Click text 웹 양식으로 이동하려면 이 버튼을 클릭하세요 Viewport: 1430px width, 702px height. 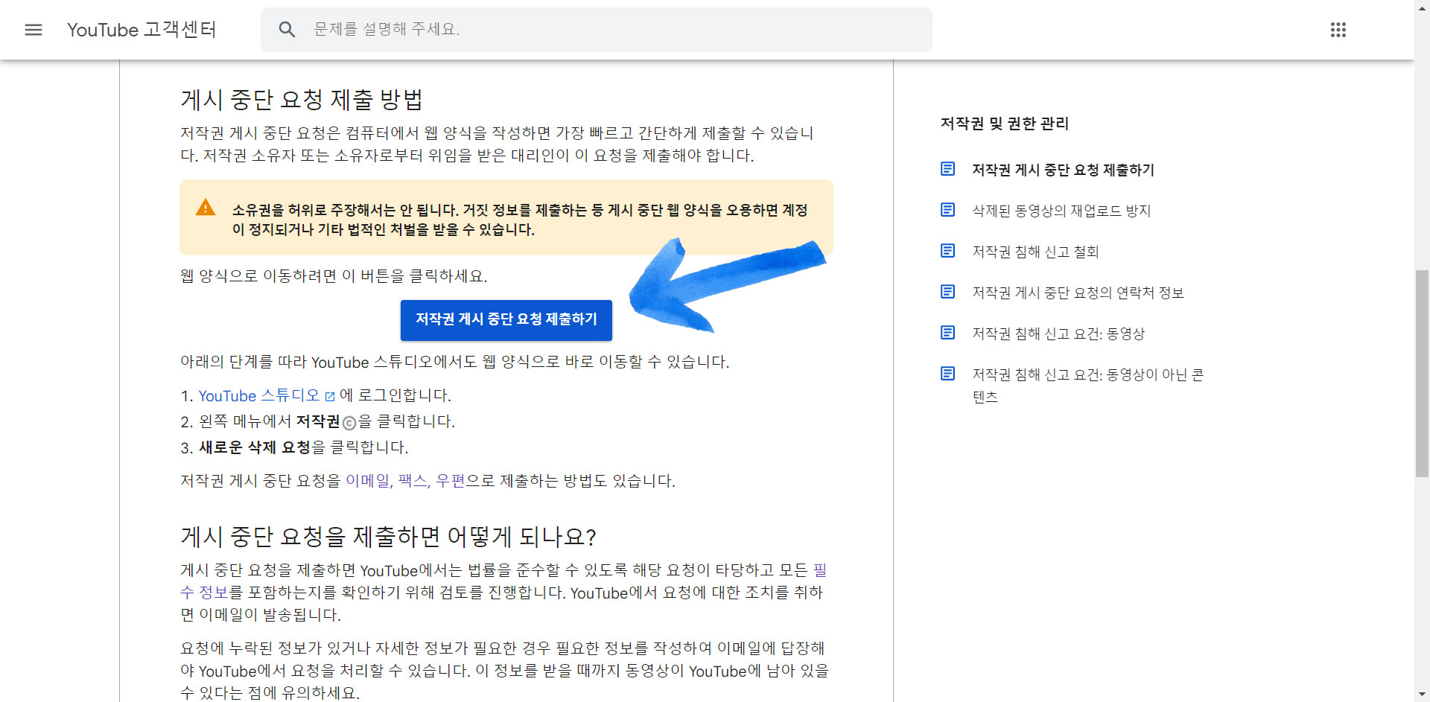334,276
